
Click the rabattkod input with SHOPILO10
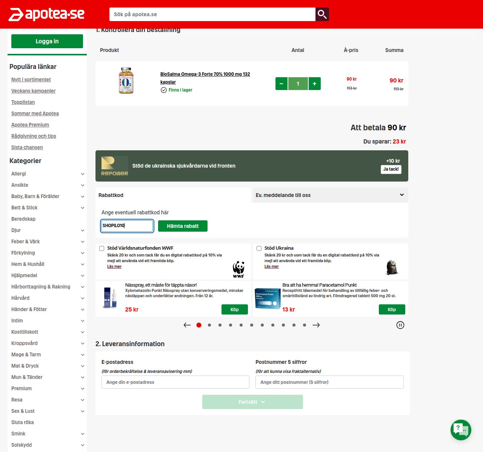pyautogui.click(x=127, y=226)
